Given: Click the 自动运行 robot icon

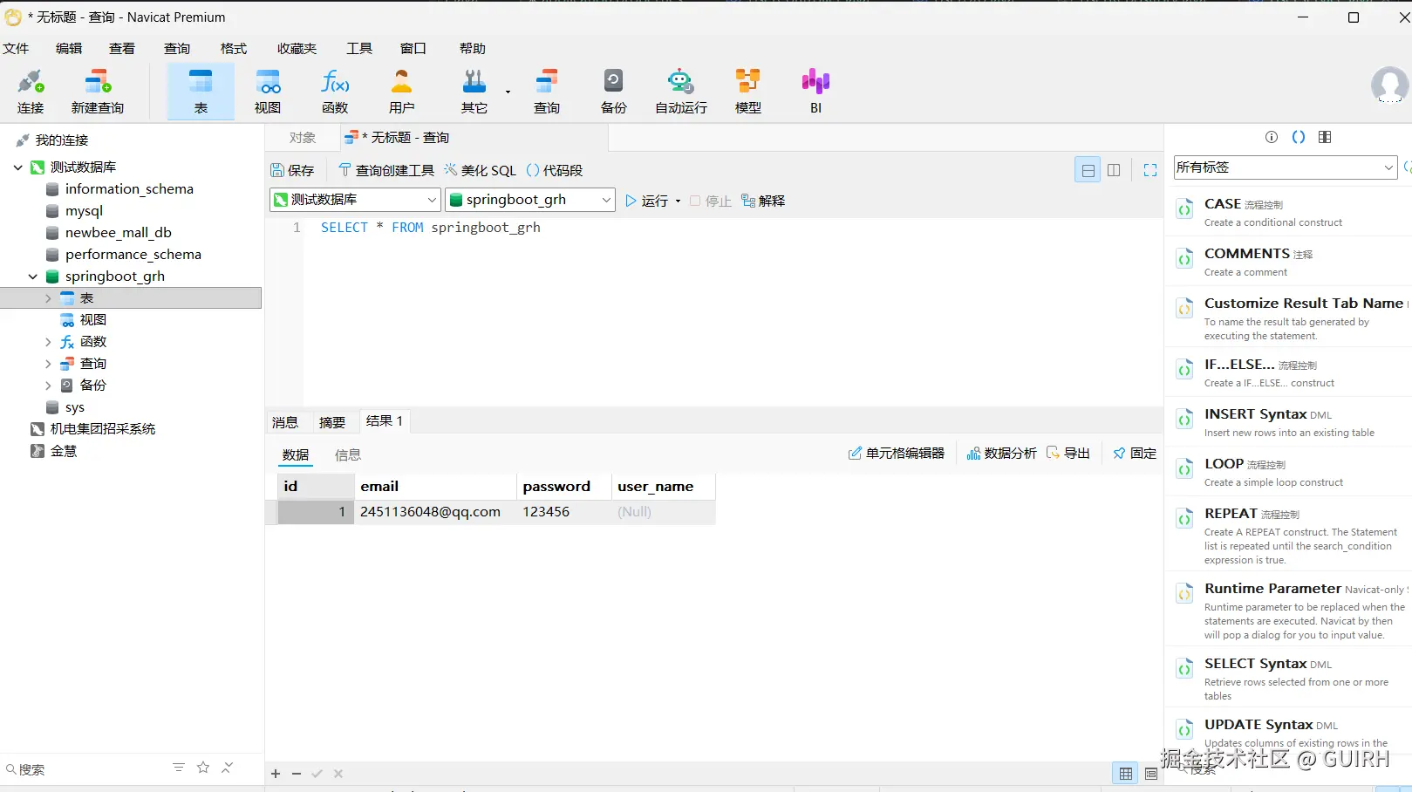Looking at the screenshot, I should pos(681,91).
